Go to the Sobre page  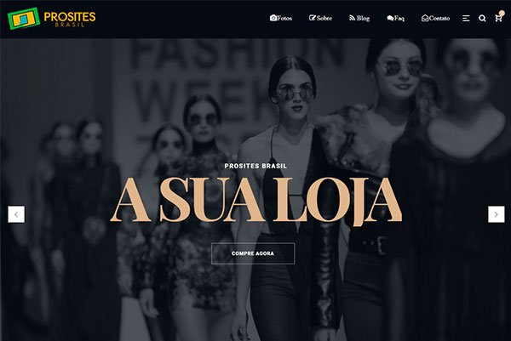pyautogui.click(x=321, y=18)
